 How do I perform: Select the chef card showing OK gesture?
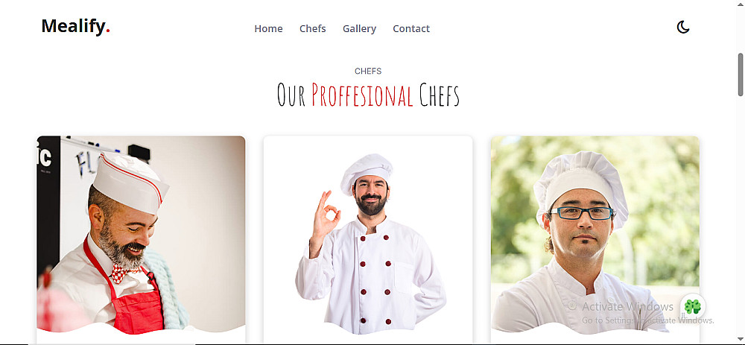368,239
